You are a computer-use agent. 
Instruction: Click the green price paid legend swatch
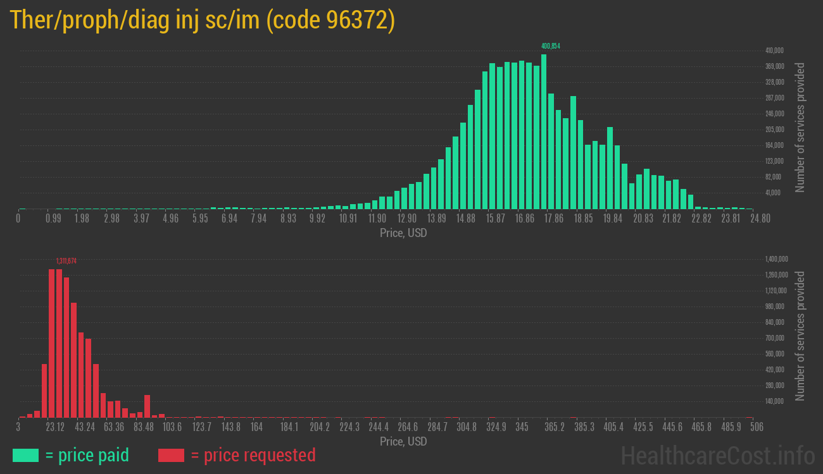point(25,455)
